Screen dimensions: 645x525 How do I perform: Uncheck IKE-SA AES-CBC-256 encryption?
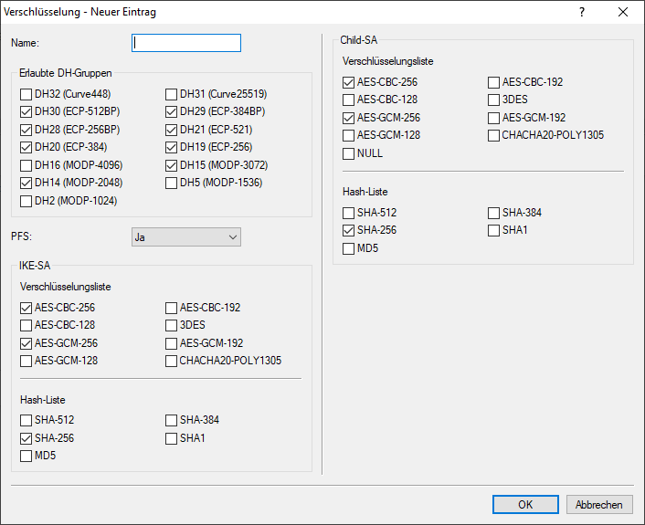(x=26, y=308)
